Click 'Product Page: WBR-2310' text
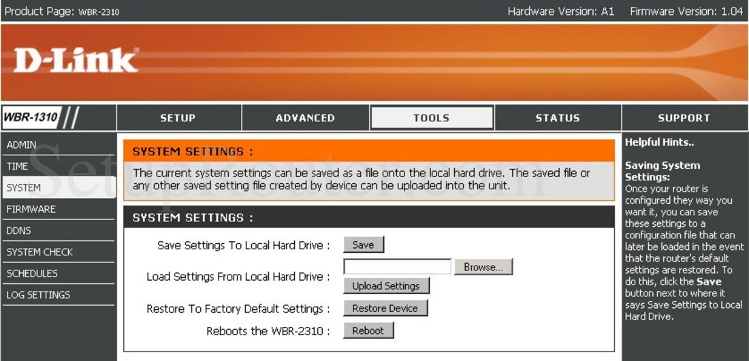This screenshot has width=749, height=361. 61,11
